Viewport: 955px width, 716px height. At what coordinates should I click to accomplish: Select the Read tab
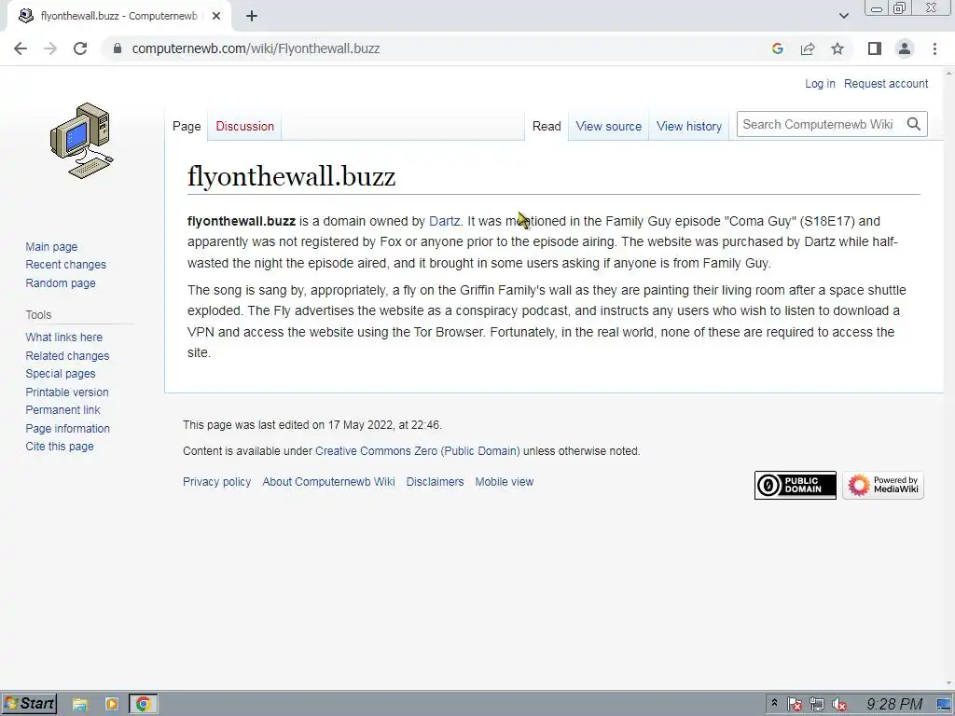click(547, 126)
